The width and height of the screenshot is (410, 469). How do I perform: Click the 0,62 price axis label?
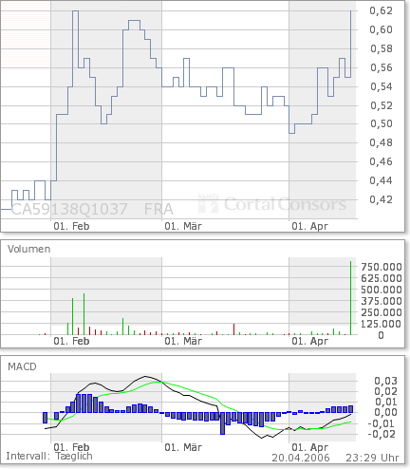tap(382, 10)
